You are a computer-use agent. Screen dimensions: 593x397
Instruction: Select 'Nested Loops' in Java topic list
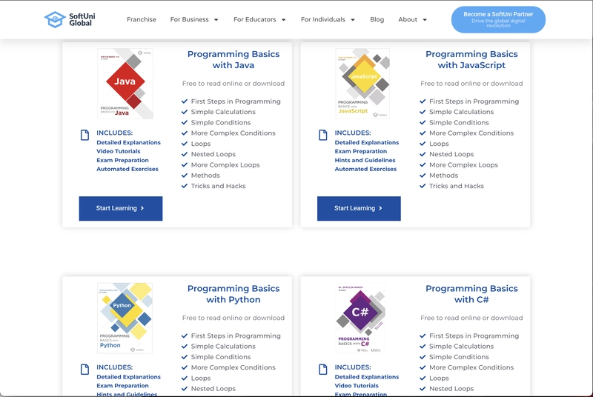(x=213, y=154)
